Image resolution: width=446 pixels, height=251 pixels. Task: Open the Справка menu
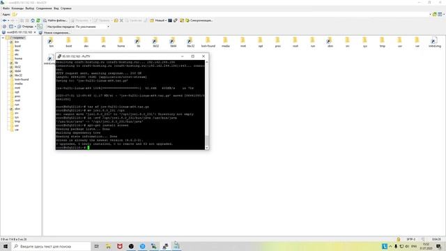tap(66, 8)
